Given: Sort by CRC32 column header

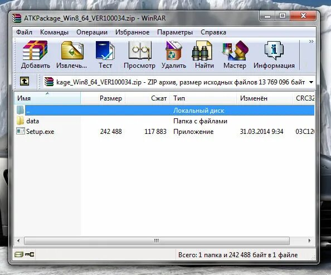Looking at the screenshot, I should coord(304,98).
